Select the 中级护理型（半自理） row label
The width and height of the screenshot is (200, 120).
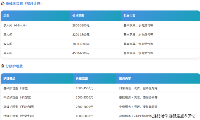[18, 97]
